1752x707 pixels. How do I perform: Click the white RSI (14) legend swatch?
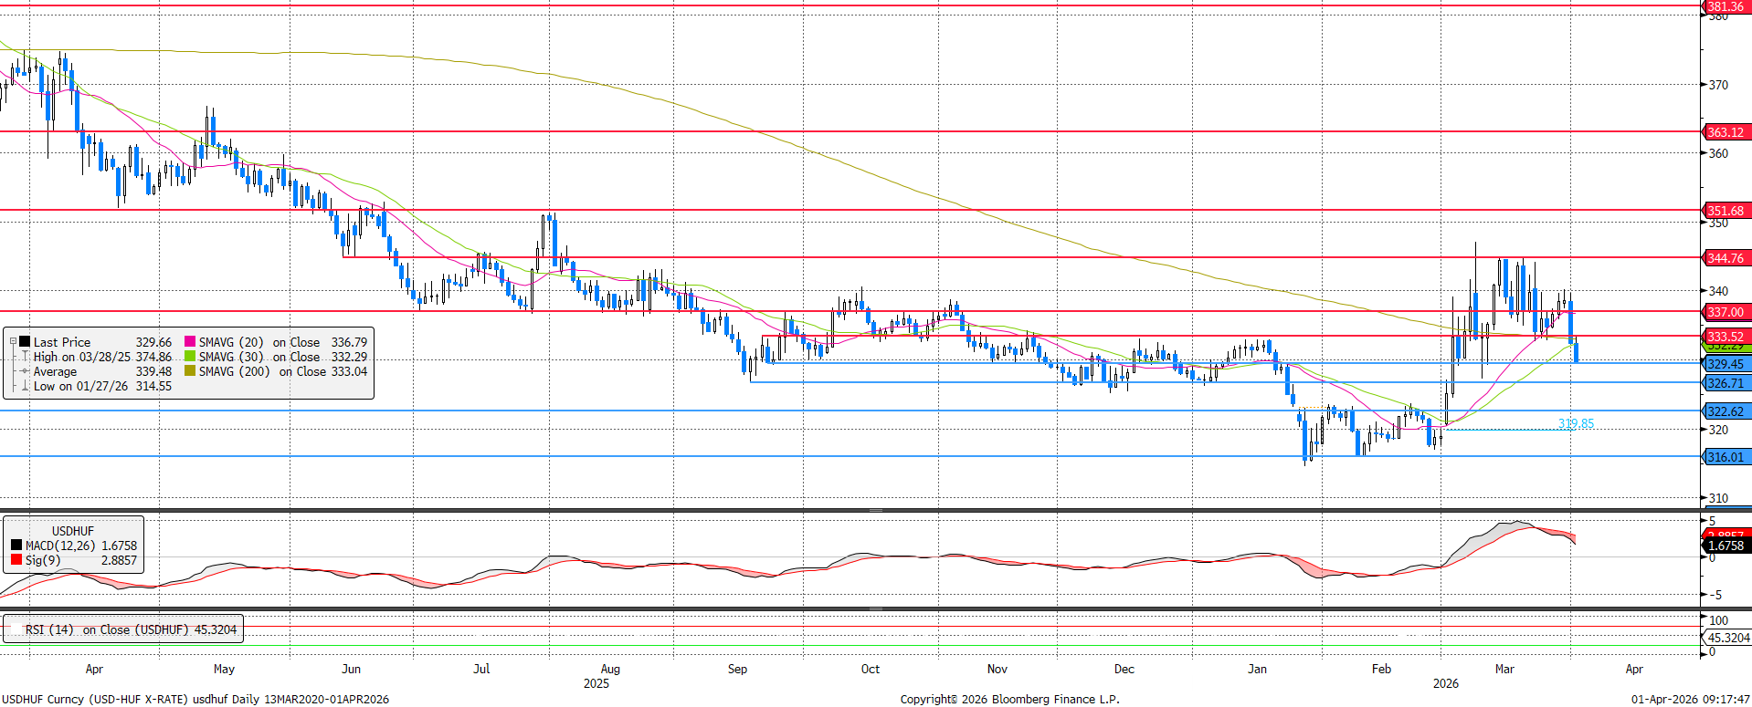pos(16,629)
